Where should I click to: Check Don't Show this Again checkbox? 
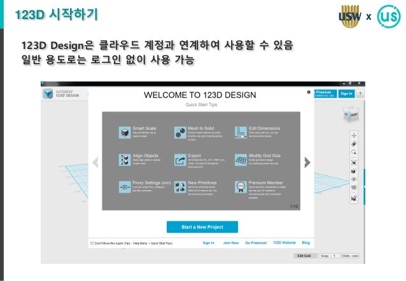[92, 243]
